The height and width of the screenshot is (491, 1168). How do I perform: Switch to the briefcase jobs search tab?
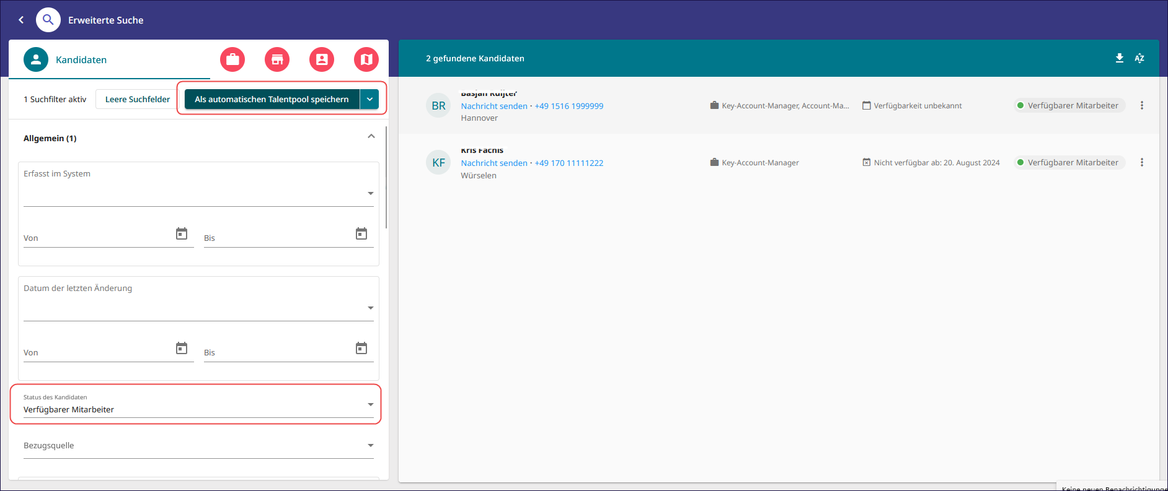232,59
